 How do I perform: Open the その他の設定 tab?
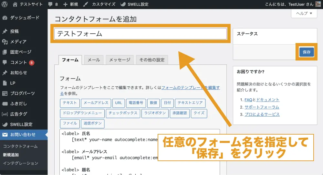click(152, 60)
